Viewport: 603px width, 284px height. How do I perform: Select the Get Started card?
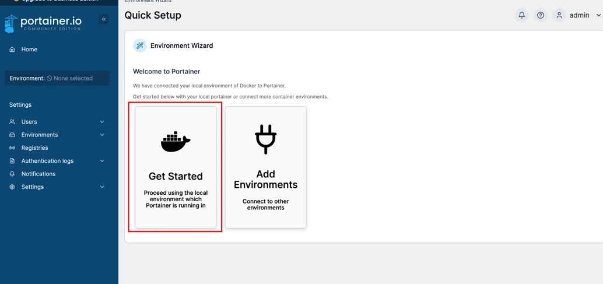pyautogui.click(x=176, y=167)
